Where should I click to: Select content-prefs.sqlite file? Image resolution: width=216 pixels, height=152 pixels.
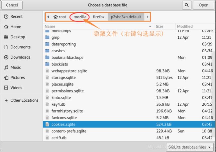point(128,131)
